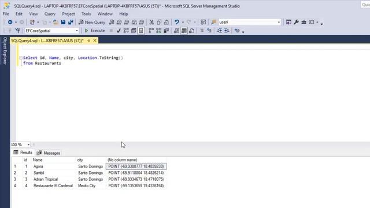
Task: Select Results to Text mode
Action: (176, 31)
